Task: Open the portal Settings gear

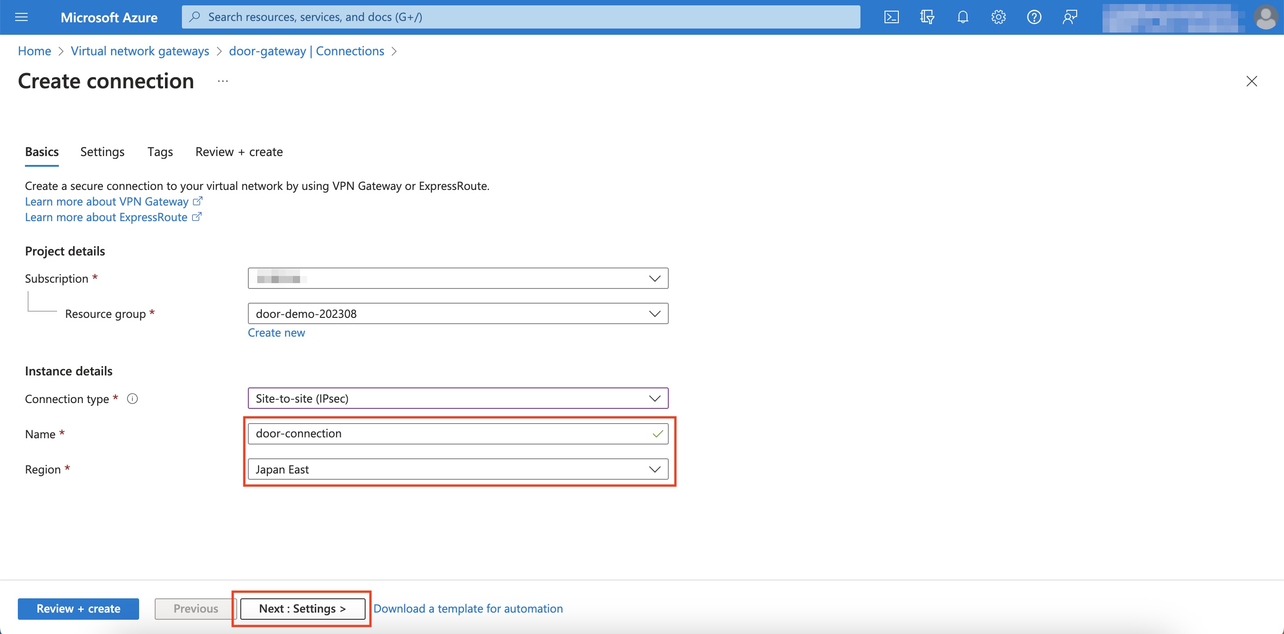Action: [998, 16]
